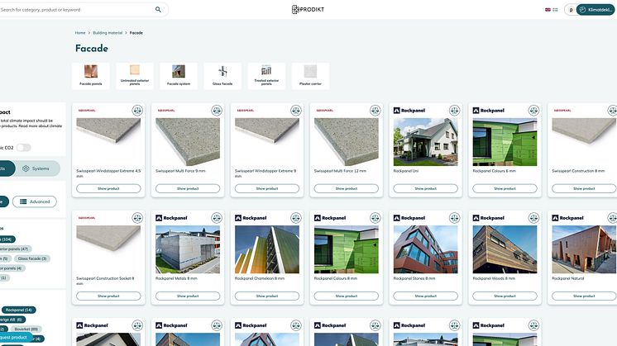Switch to Advanced view mode

[x=35, y=201]
